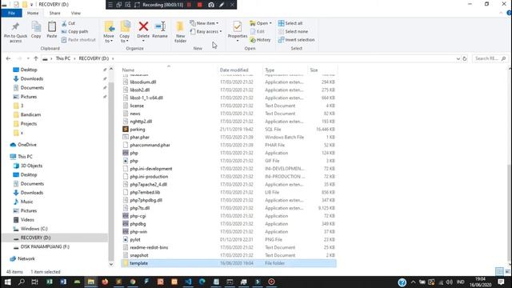Select Bandicam folder in sidebar
This screenshot has height=288, width=512.
click(30, 114)
